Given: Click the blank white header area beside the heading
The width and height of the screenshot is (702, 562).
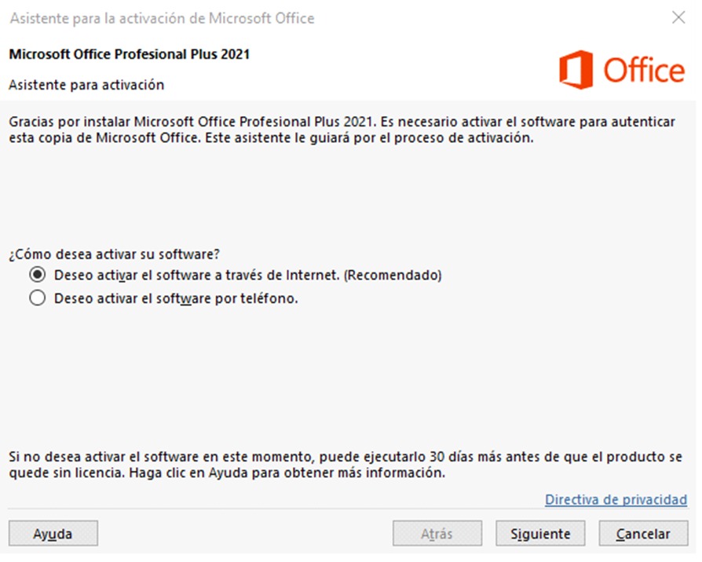Looking at the screenshot, I should coord(393,69).
